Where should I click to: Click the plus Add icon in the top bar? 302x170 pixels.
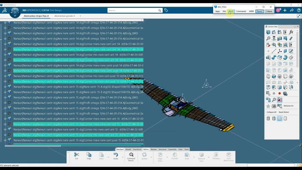coord(285,10)
